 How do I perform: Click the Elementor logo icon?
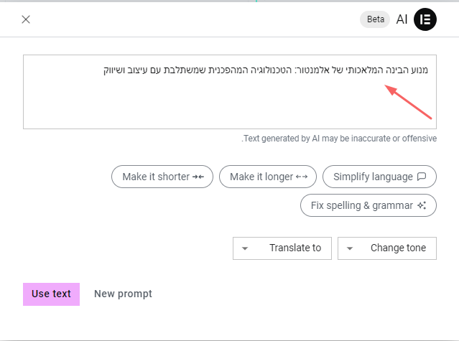coord(425,19)
